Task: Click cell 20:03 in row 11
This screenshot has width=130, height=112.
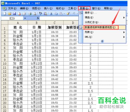Action: click(x=73, y=68)
